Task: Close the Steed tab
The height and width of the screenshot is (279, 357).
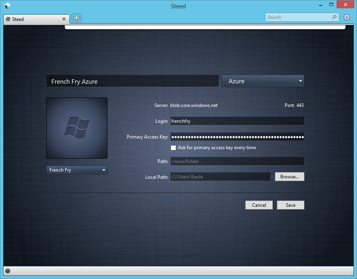Action: click(x=64, y=19)
